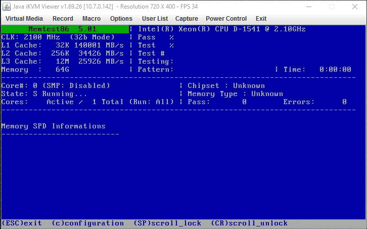Click the L3 Cache 12M line
The height and width of the screenshot is (229, 367).
click(x=62, y=61)
